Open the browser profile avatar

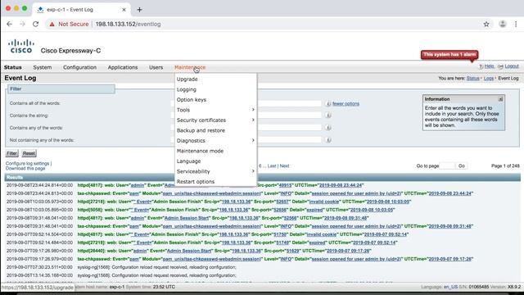(x=502, y=24)
